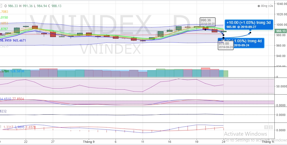Click the close value 988.13 in the legend
287x145 pixels.
pos(56,6)
